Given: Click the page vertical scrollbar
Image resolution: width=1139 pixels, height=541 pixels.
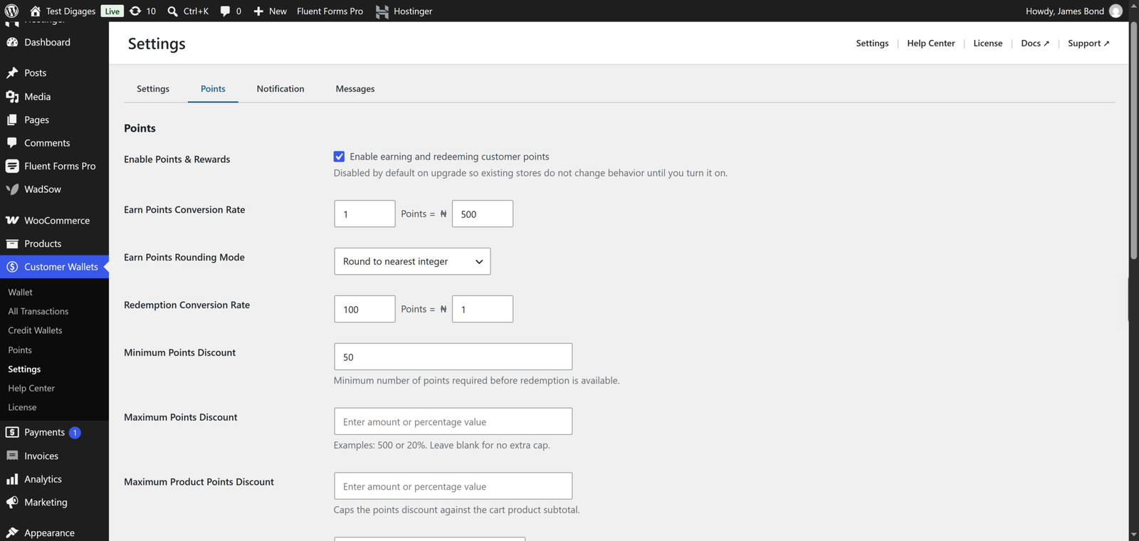Looking at the screenshot, I should [x=1133, y=142].
